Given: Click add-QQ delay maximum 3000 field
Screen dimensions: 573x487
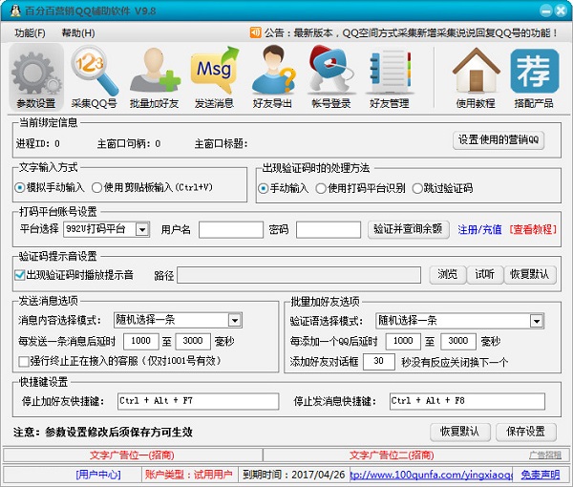Looking at the screenshot, I should 458,341.
